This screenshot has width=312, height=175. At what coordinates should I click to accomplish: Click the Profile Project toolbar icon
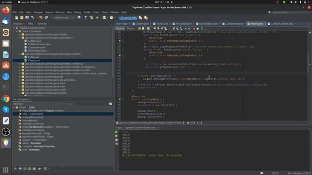point(112,17)
